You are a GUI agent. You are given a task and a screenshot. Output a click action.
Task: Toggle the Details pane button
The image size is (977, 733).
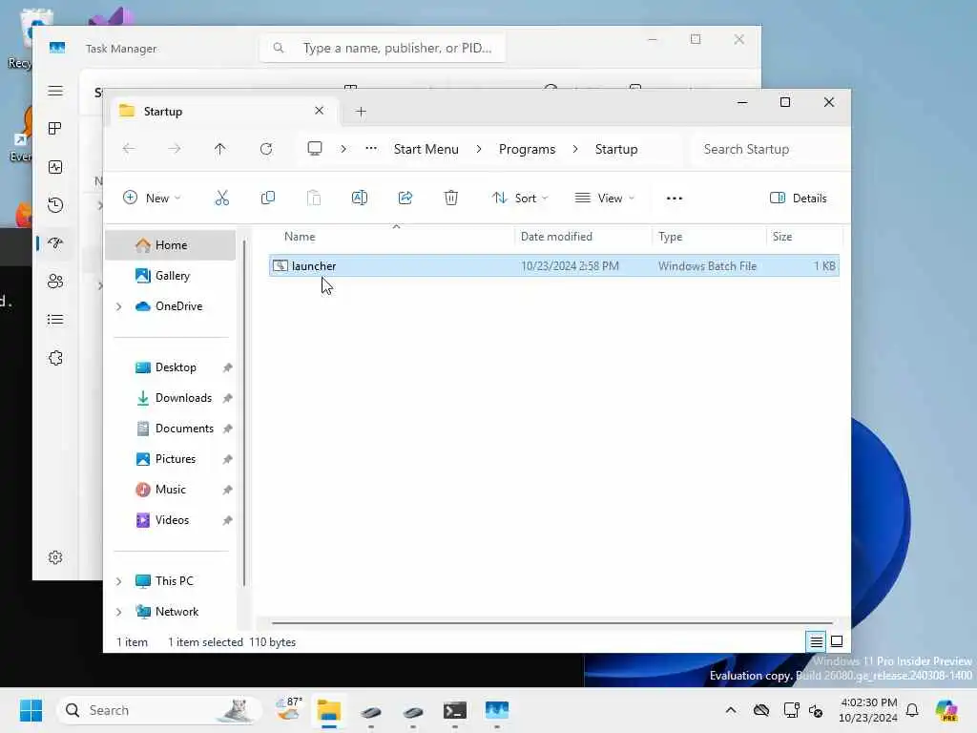(x=799, y=199)
